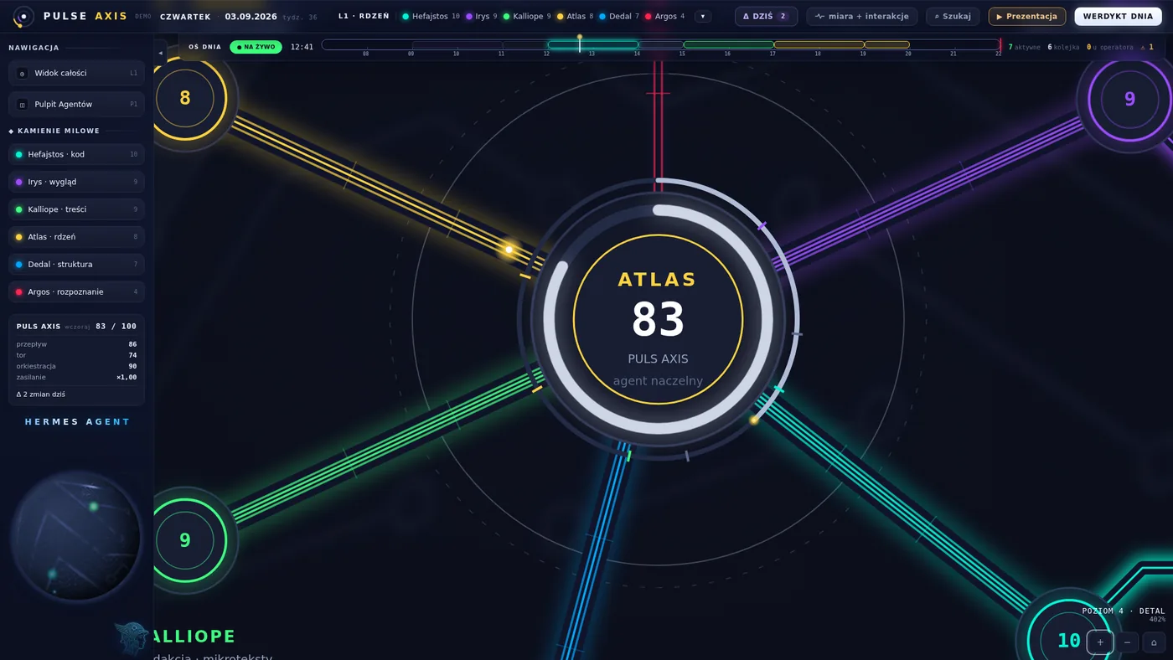This screenshot has height=660, width=1173.
Task: Click 'POZIOM 4 · DETAL' zoom label
Action: [1124, 611]
